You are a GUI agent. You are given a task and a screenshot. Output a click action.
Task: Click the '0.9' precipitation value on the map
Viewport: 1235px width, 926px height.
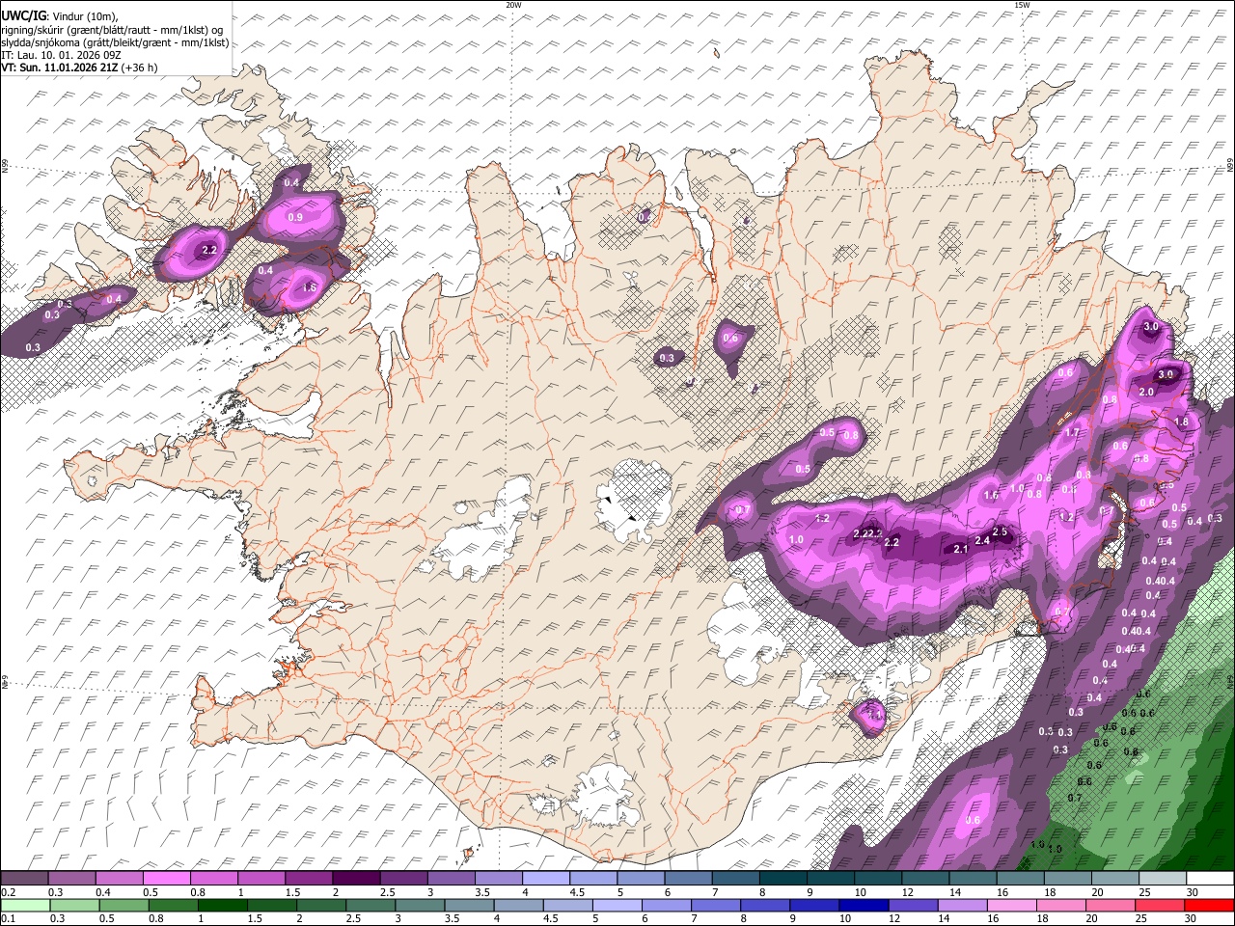pos(295,217)
